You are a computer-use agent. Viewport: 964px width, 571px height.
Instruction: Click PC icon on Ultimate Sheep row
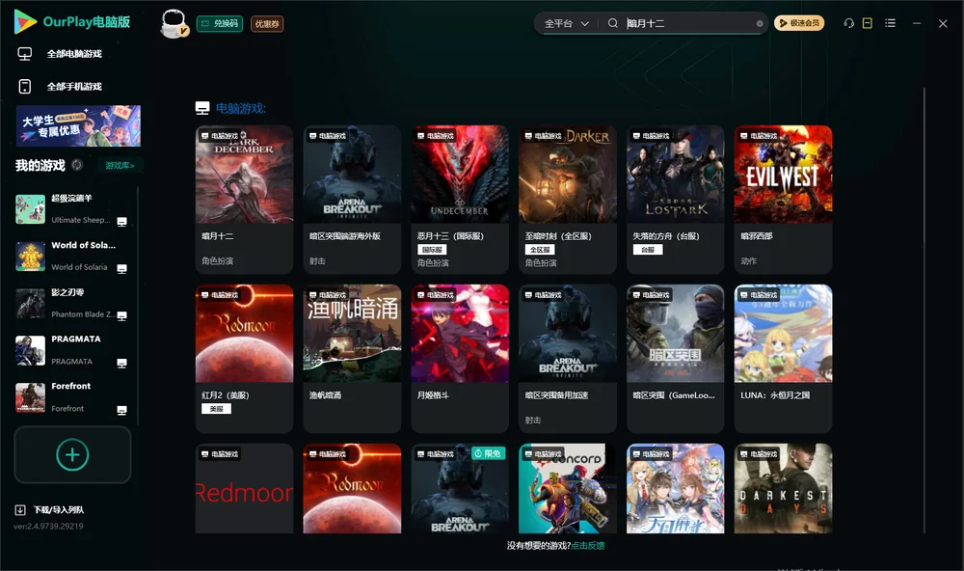[121, 222]
